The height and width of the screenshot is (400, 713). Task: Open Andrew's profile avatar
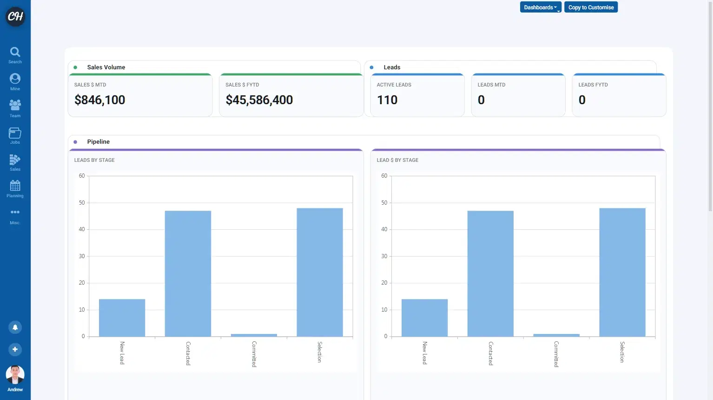[15, 375]
